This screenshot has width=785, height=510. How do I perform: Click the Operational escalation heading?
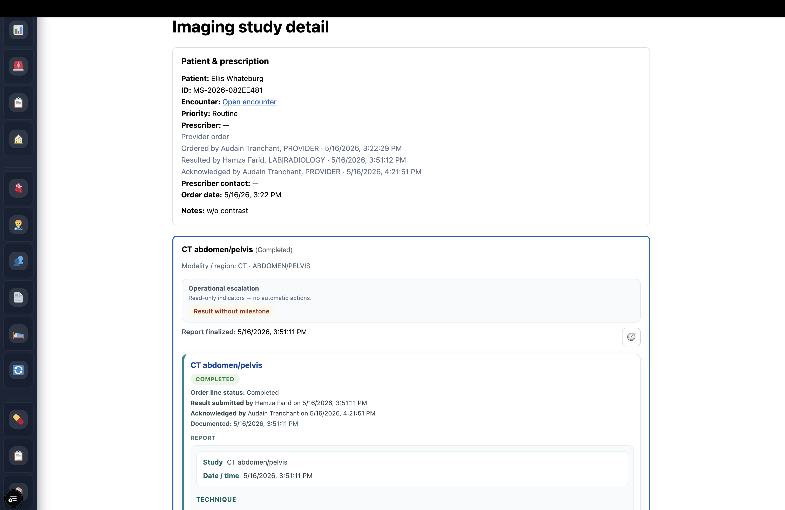point(224,288)
